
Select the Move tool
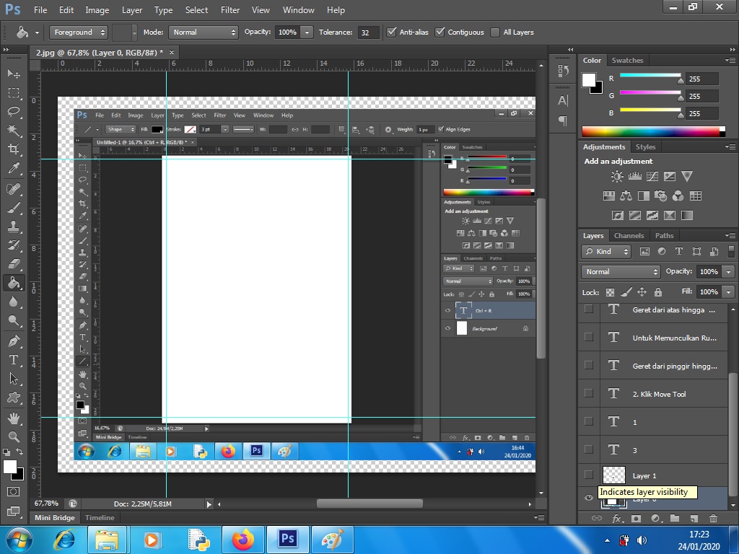click(x=12, y=73)
